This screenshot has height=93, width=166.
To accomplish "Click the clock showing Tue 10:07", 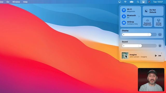I will pos(158,2).
